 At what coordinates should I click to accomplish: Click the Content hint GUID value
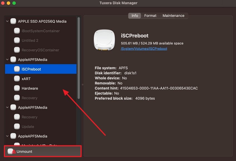click(159, 88)
